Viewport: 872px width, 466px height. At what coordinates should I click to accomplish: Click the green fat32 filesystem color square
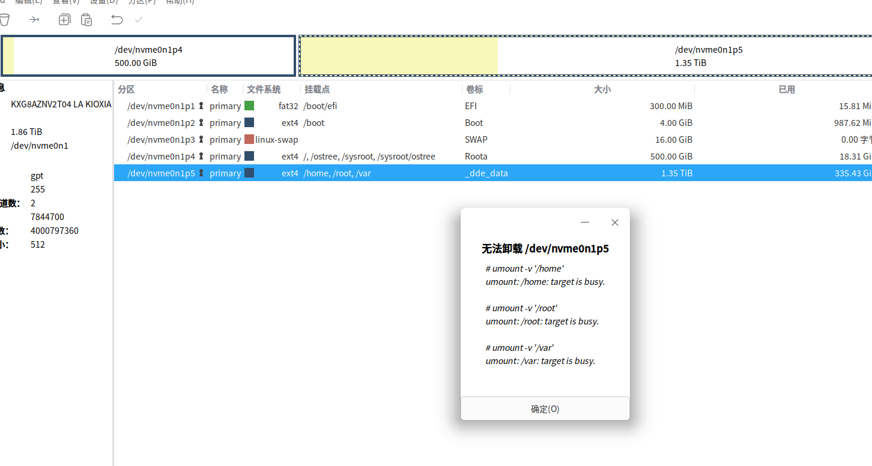(x=249, y=106)
